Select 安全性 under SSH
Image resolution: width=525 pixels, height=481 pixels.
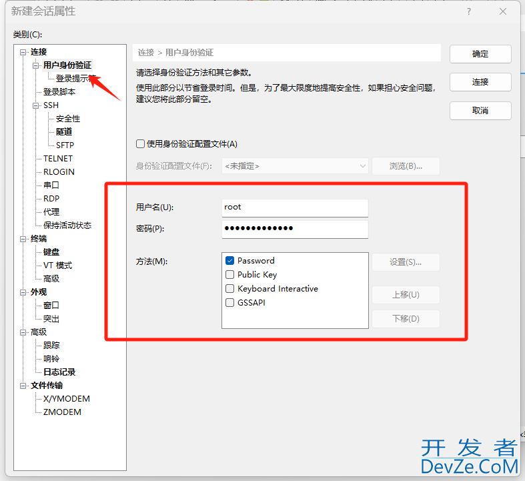(68, 119)
